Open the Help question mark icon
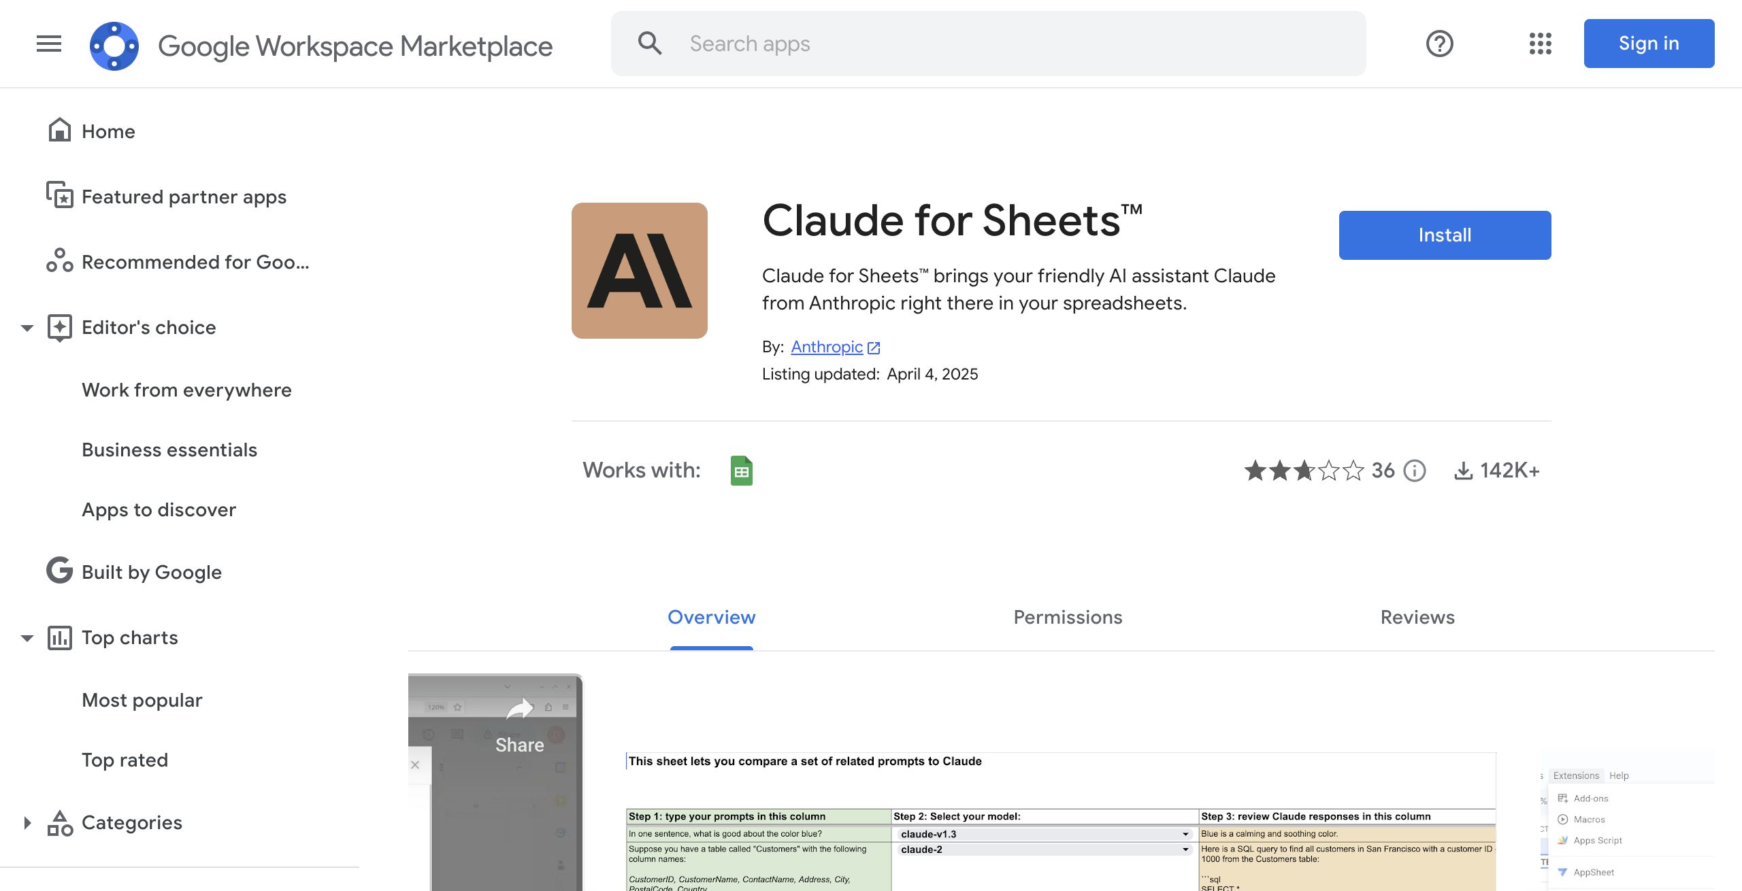 1439,44
